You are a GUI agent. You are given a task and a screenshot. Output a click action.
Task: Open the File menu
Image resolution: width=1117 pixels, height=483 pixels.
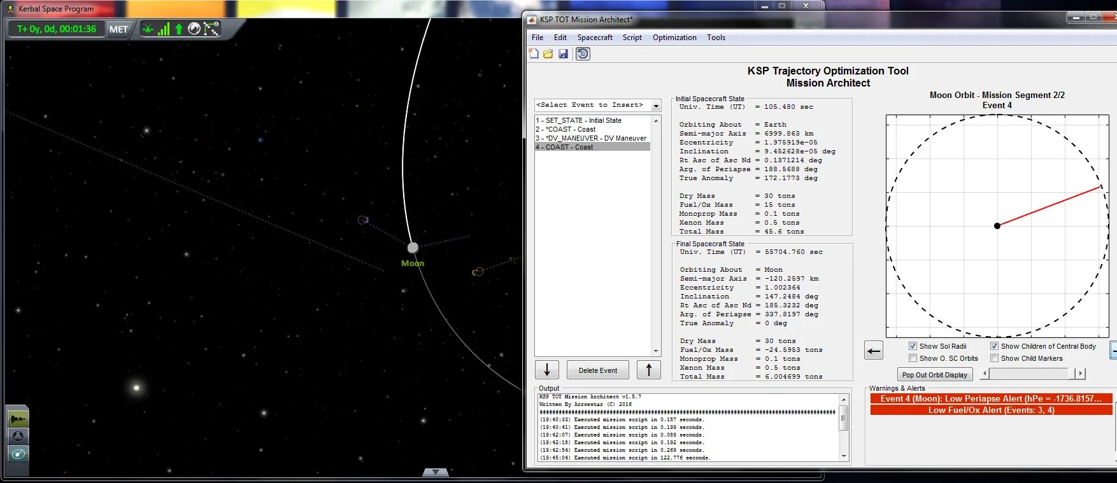[537, 38]
